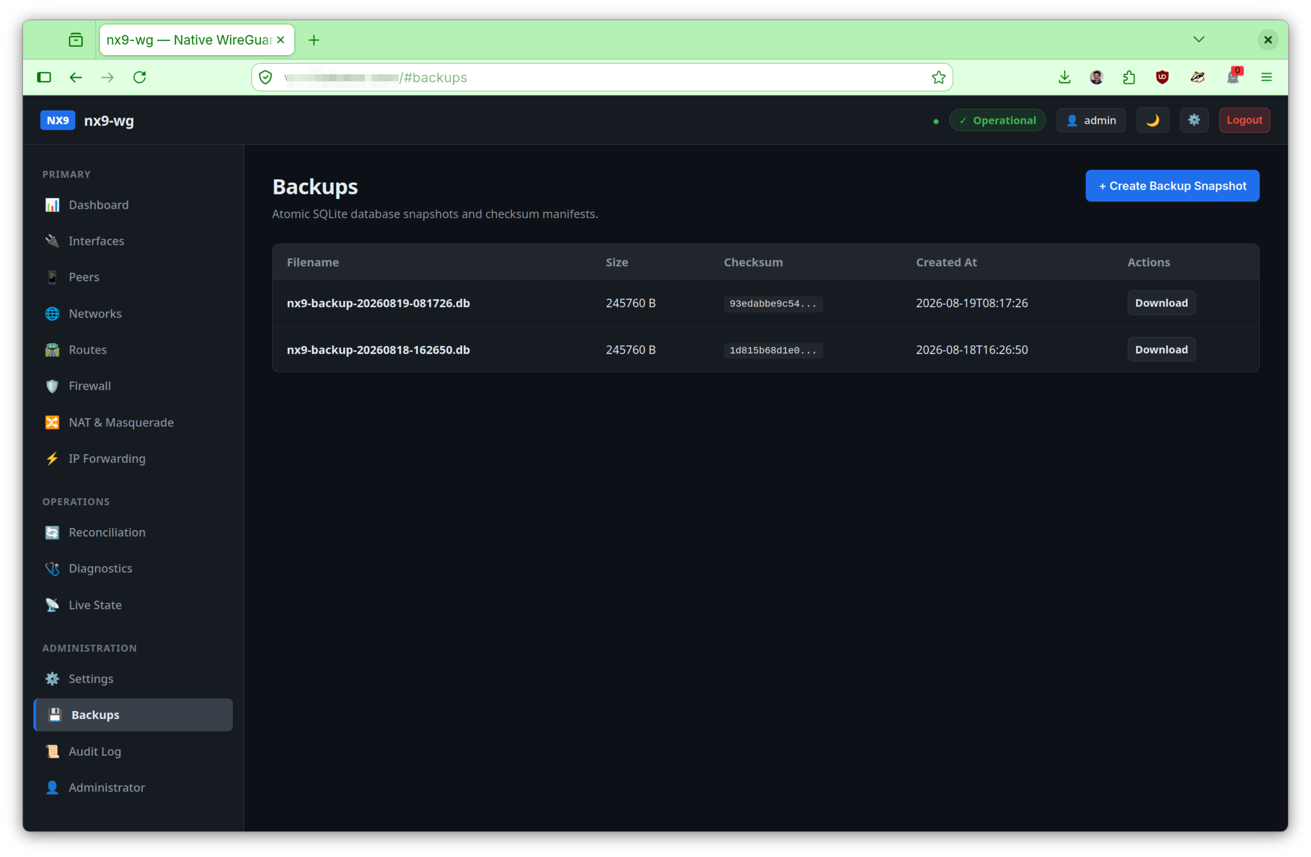1311x857 pixels.
Task: Download nx9-backup-20260818-162650.db
Action: point(1161,349)
